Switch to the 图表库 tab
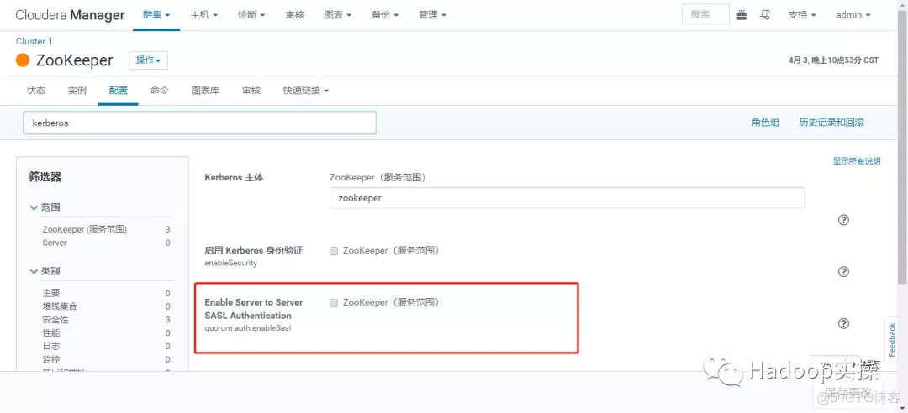Viewport: 908px width, 413px height. [x=206, y=91]
